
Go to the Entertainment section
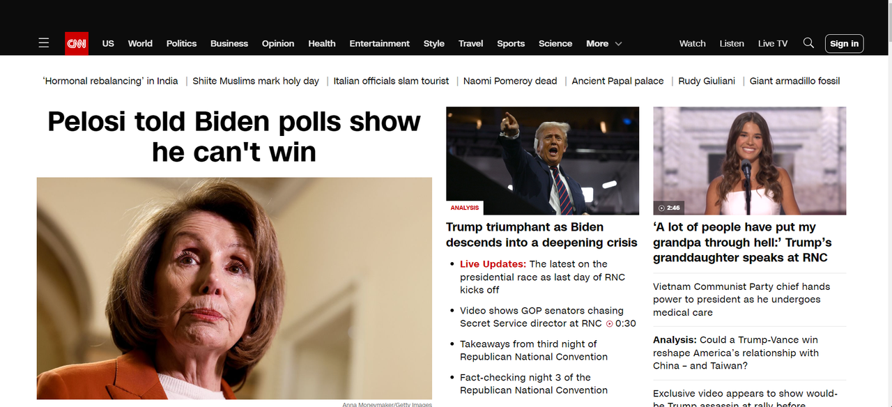pos(379,43)
